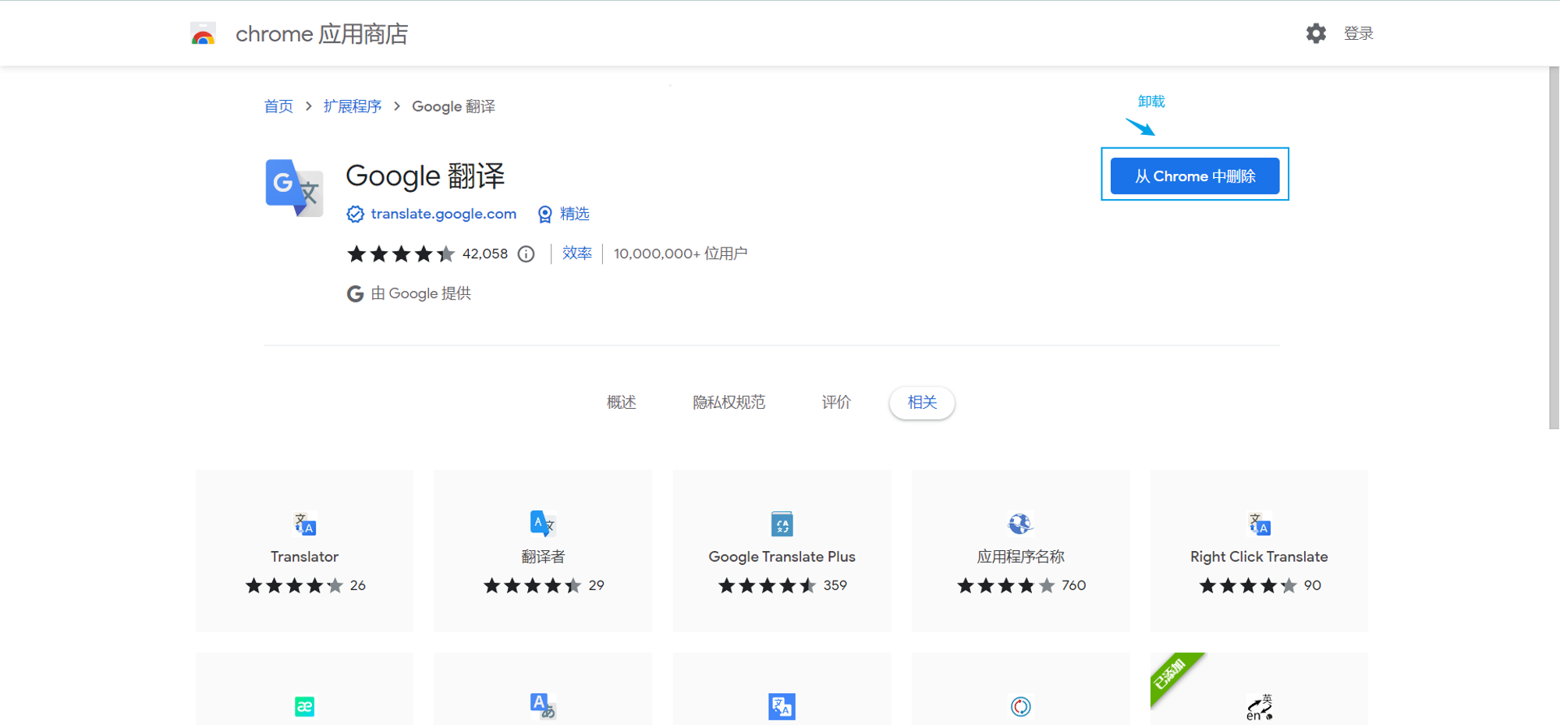
Task: Click the chrome 应用商店 title text
Action: pyautogui.click(x=322, y=34)
